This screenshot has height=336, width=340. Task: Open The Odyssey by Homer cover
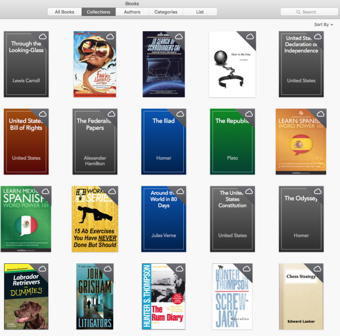tap(301, 219)
